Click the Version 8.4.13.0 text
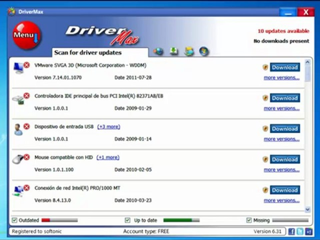Image resolution: width=320 pixels, height=240 pixels. pos(53,200)
